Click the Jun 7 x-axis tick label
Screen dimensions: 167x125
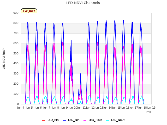tap(47, 108)
